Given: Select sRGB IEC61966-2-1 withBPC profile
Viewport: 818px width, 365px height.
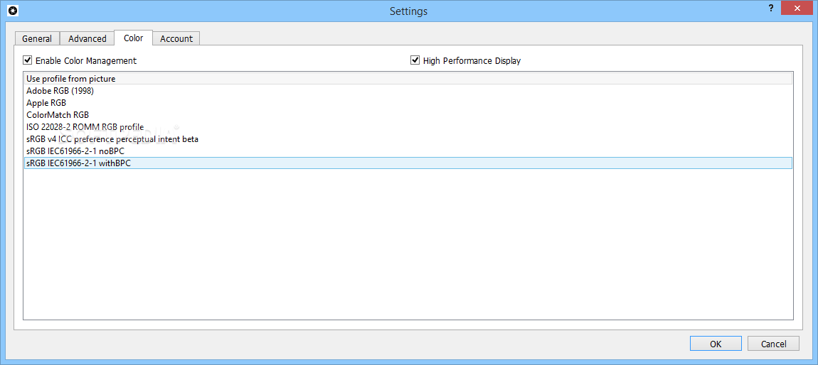Looking at the screenshot, I should [x=408, y=163].
